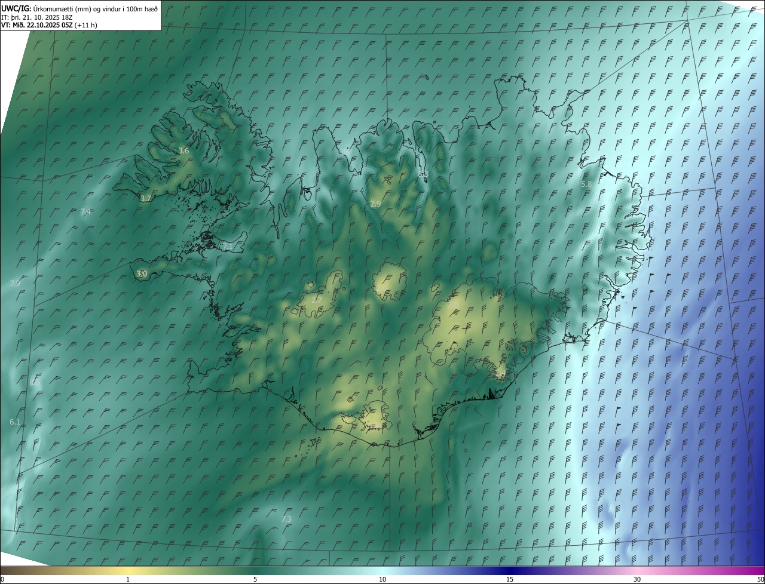Click the 50 tick on the colour scale
The image size is (765, 584).
(760, 580)
